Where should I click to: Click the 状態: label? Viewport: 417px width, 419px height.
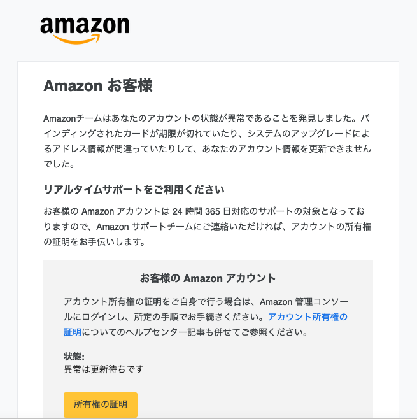tap(74, 357)
